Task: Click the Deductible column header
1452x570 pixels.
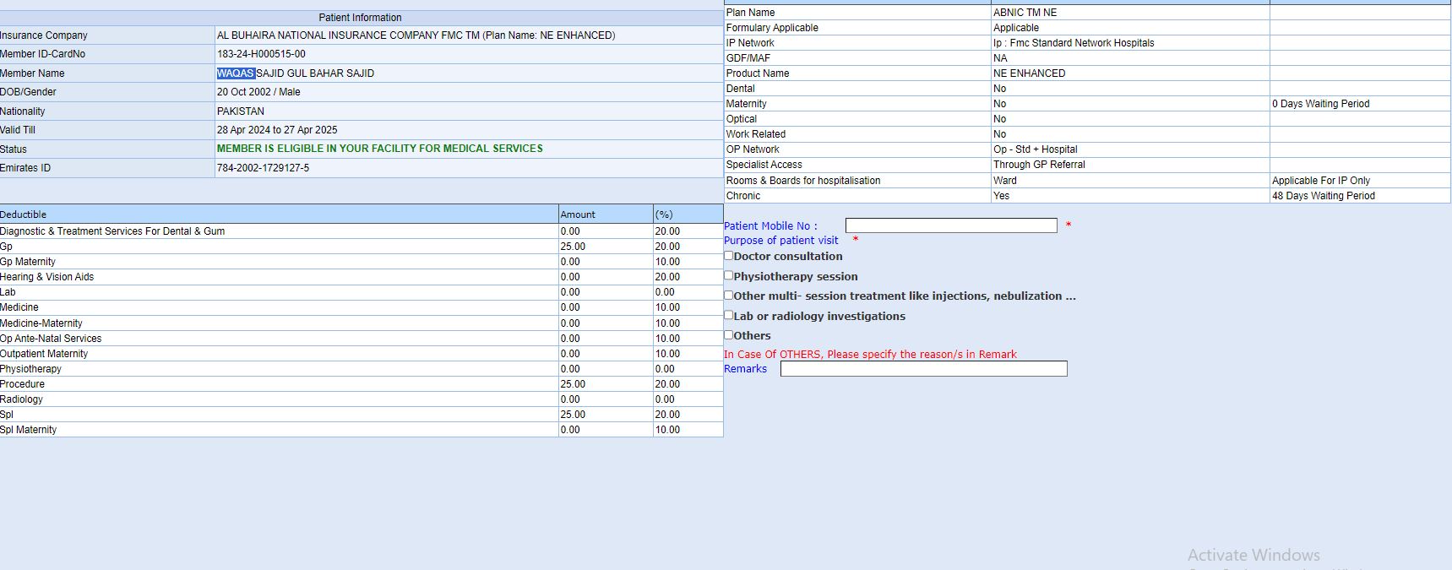Action: (24, 214)
